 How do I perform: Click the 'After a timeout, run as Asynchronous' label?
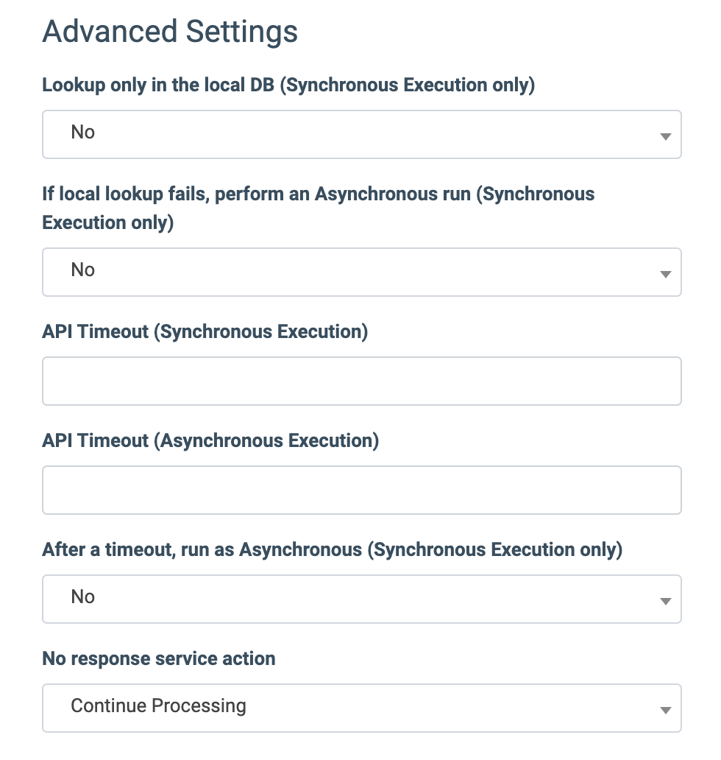pos(332,550)
